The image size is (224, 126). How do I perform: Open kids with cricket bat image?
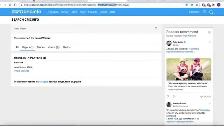tap(189, 69)
